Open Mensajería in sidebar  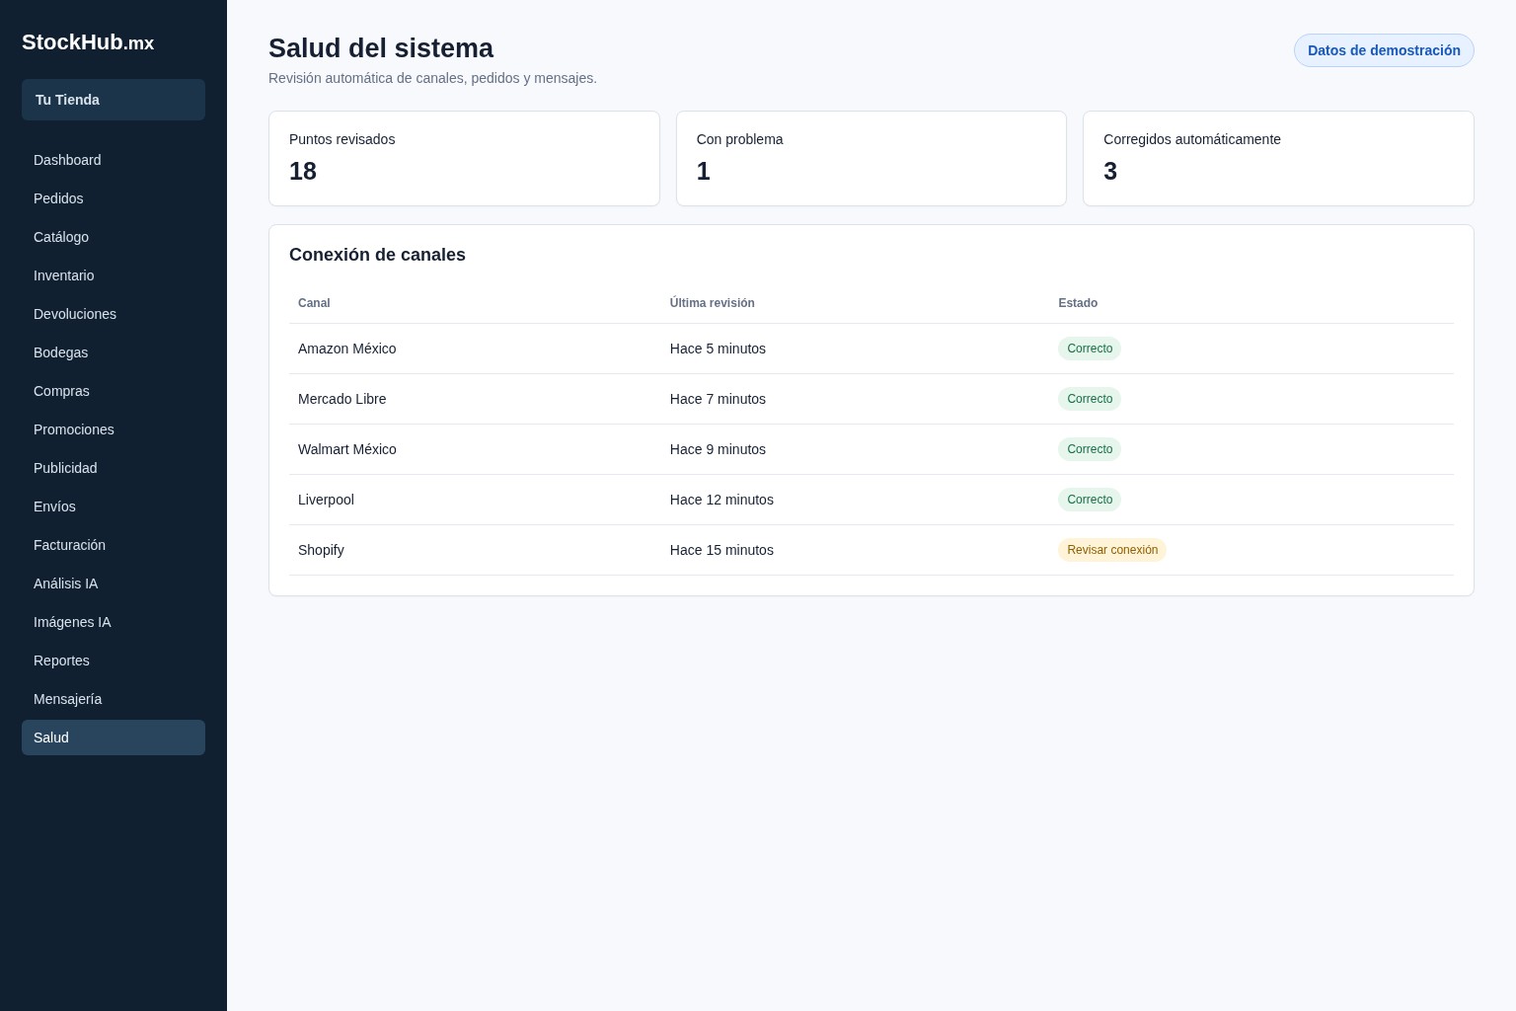(114, 699)
